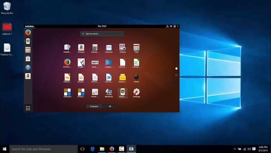Click Firefox in the GNOME dock
This screenshot has height=153, width=271.
(x=28, y=32)
